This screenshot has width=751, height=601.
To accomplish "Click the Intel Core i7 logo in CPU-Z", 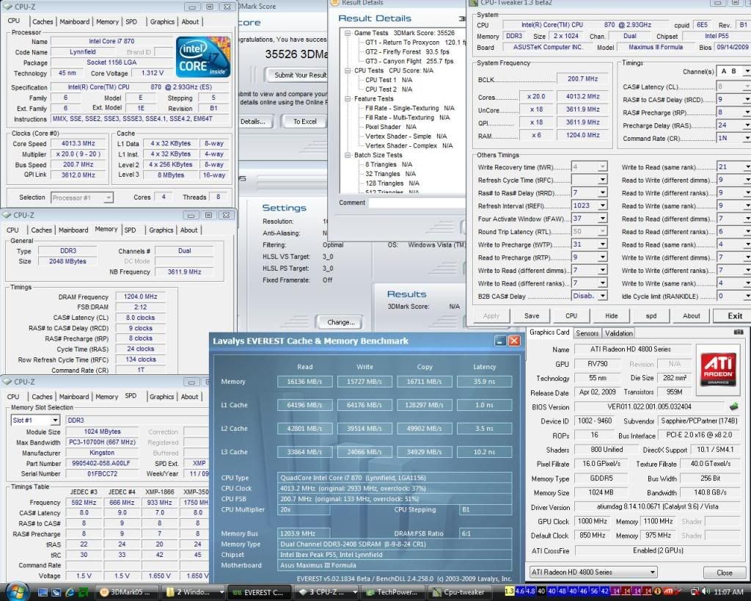I will click(203, 57).
